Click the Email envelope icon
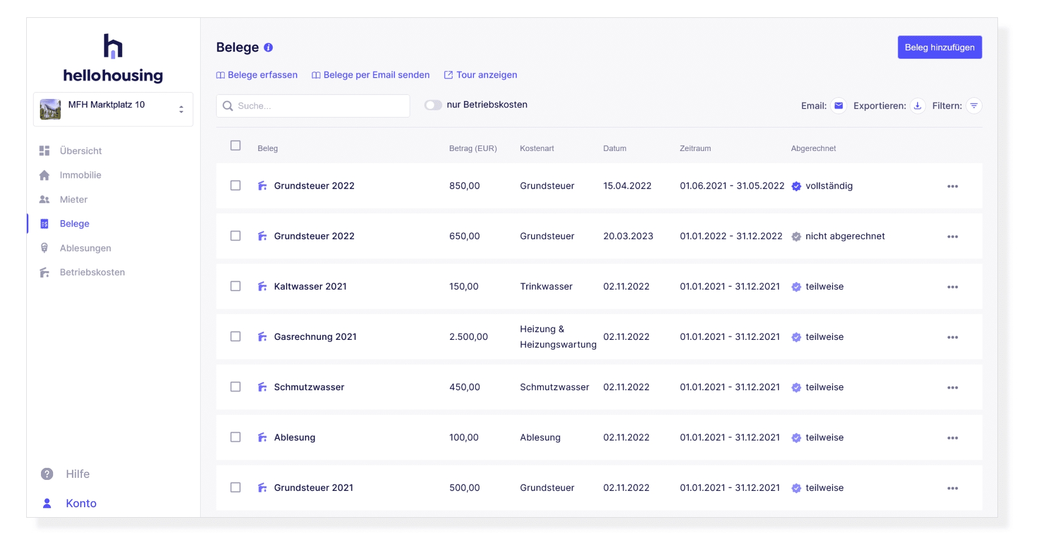Screen dimensions: 1040x535 [839, 106]
